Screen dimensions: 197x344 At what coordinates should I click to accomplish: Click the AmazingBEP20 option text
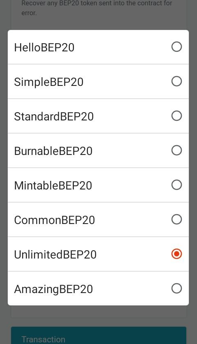point(53,289)
